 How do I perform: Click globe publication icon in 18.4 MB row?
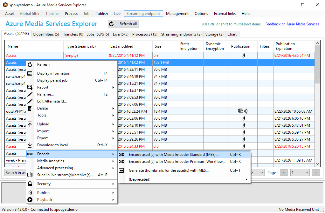pos(240,111)
